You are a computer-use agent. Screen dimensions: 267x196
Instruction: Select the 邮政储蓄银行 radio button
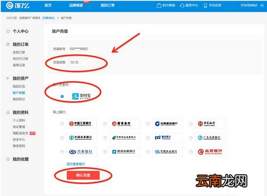105,138
